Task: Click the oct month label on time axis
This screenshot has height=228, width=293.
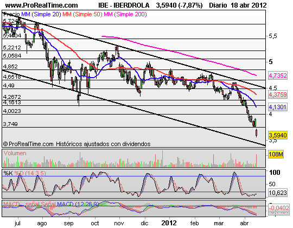Action: coord(95,223)
